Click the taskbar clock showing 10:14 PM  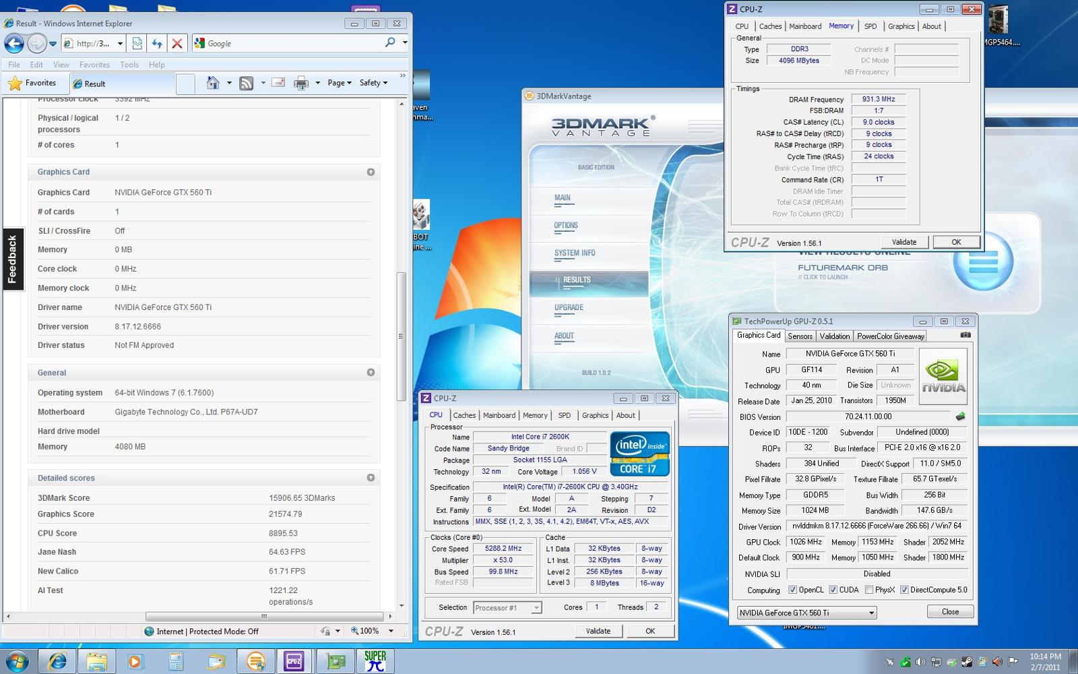[x=1046, y=661]
